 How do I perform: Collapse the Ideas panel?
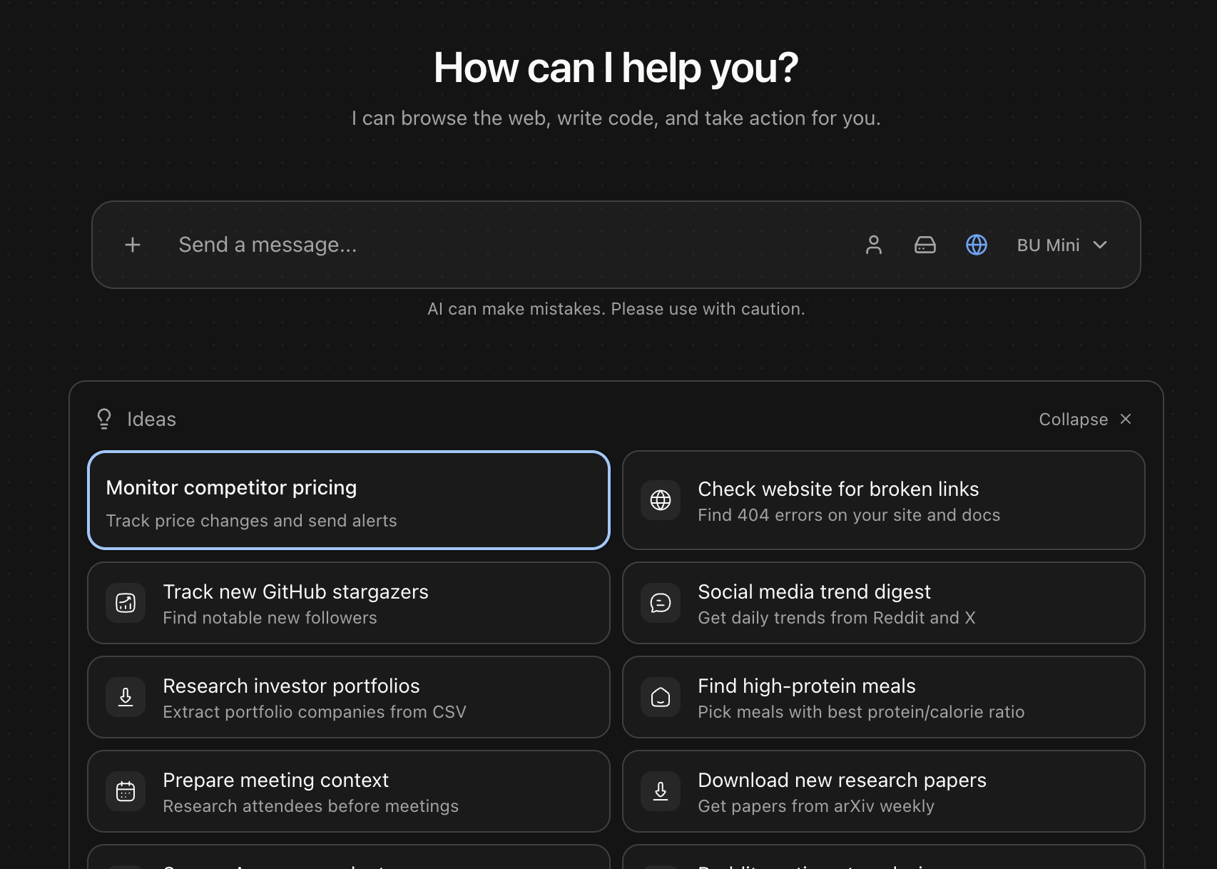(1072, 419)
